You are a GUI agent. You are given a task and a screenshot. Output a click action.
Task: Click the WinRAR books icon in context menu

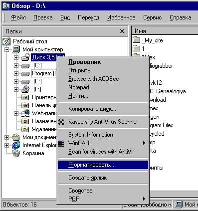coord(61,143)
